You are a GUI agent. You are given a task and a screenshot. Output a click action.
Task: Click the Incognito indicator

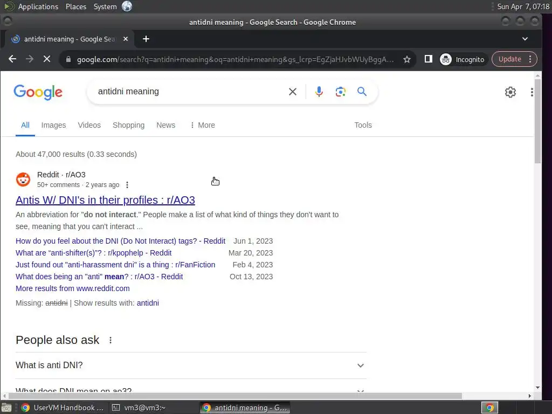(462, 59)
